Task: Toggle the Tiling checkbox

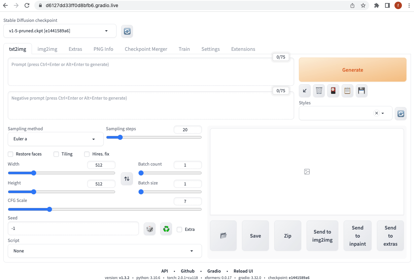Action: click(x=56, y=154)
